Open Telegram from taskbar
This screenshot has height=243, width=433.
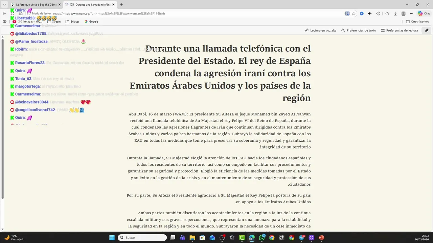coord(302,238)
